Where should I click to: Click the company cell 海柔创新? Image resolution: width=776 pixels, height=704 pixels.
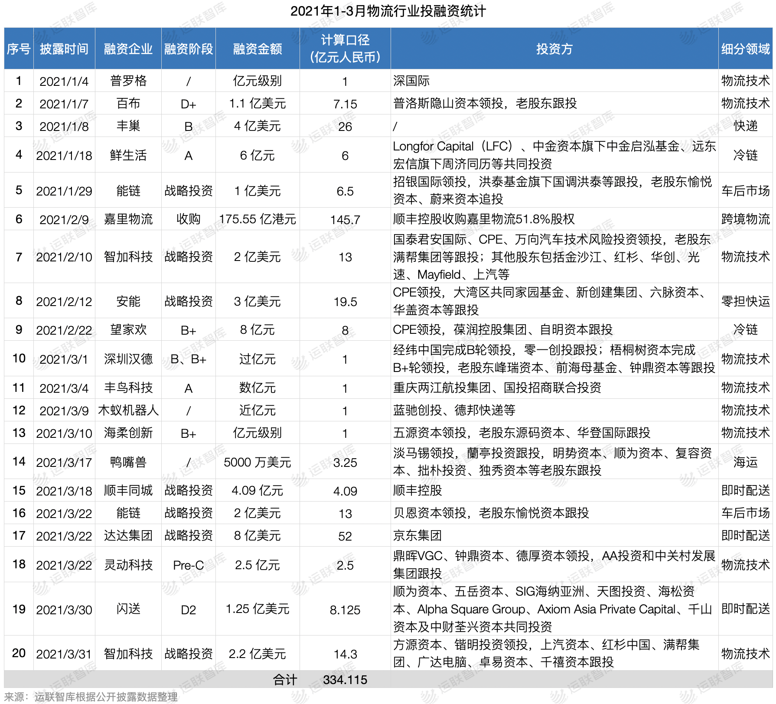pos(128,433)
